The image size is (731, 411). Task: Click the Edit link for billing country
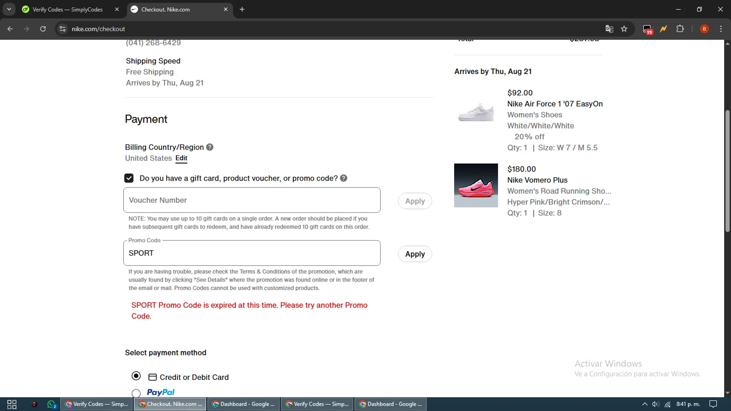(181, 158)
